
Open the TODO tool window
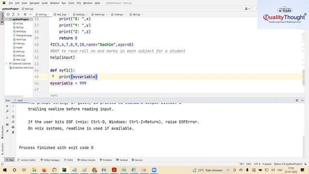[69, 160]
